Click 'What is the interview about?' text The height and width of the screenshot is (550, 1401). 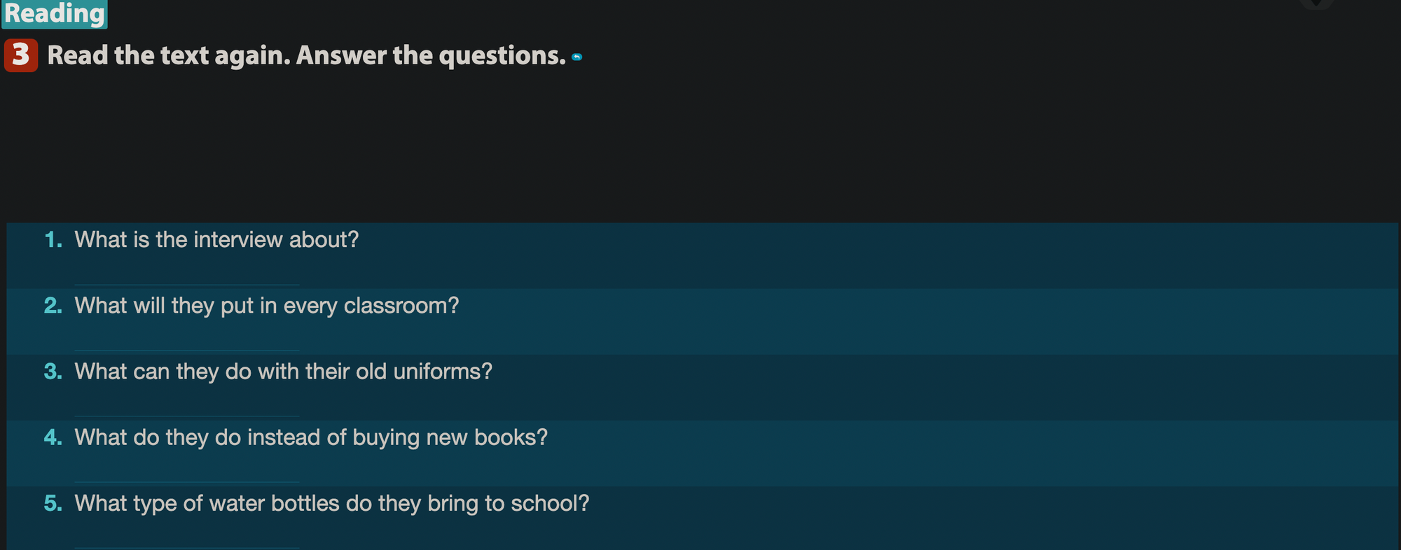[x=216, y=240]
